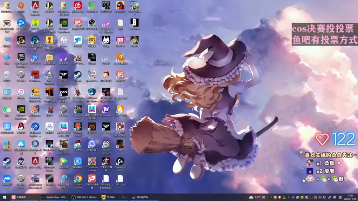
Task: Switch to OBS 26.1.1 taskbar window
Action: tap(84, 197)
